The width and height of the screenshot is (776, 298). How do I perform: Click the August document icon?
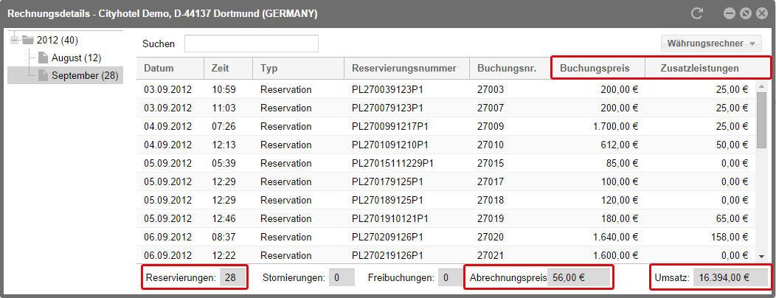click(x=44, y=58)
